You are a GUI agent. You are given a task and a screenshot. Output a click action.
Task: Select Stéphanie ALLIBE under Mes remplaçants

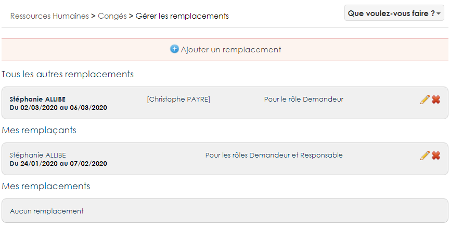pos(38,155)
